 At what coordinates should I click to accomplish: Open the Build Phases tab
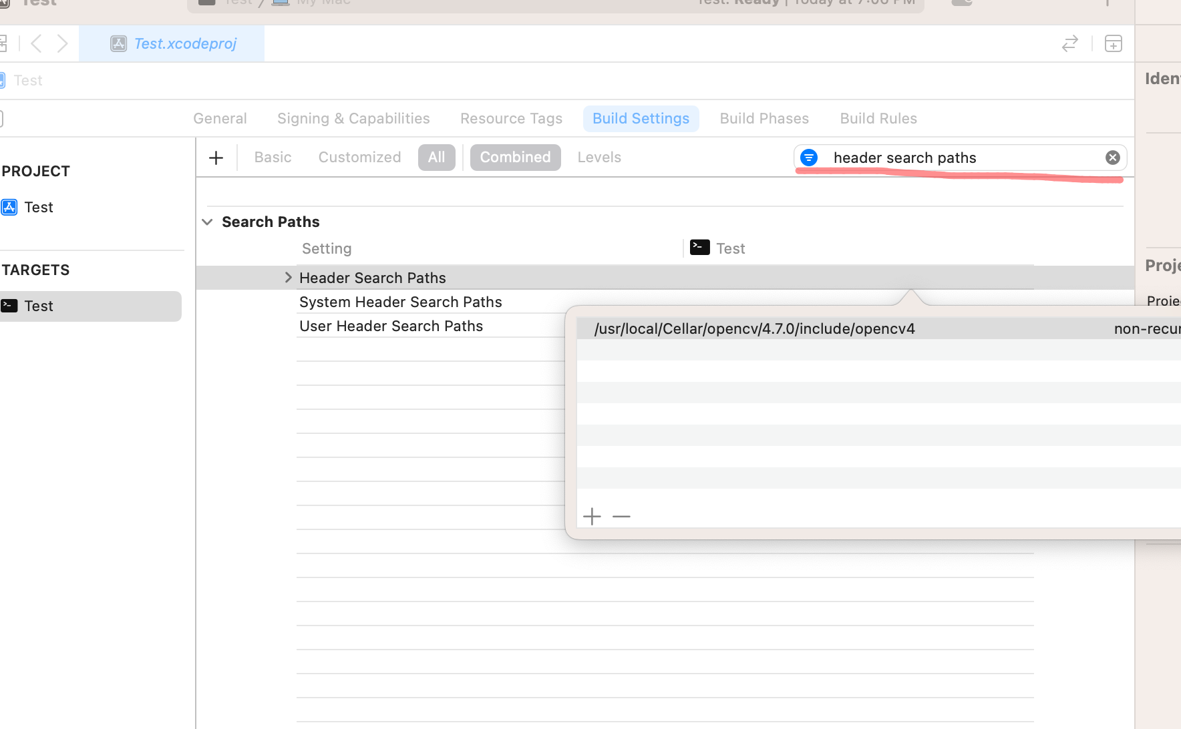point(764,119)
